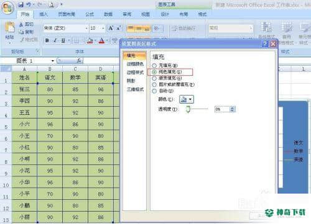Expand the Name Box dropdown arrow
Viewport: 311px width, 224px height.
click(53, 61)
